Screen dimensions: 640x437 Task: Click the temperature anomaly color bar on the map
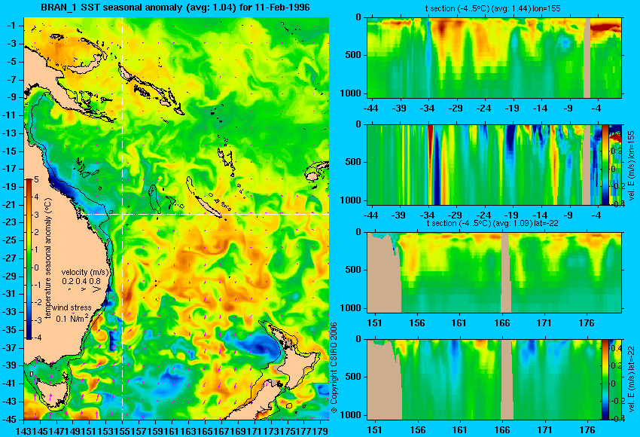[x=29, y=259]
